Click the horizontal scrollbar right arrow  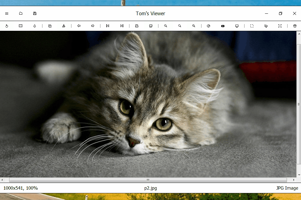point(294,180)
